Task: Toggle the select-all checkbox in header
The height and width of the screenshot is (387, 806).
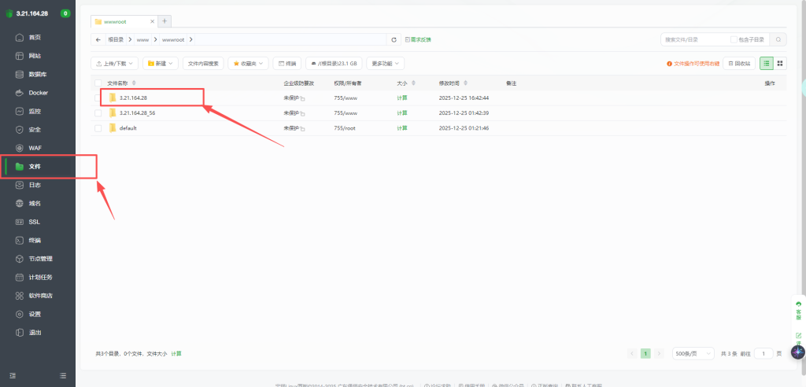Action: point(98,83)
